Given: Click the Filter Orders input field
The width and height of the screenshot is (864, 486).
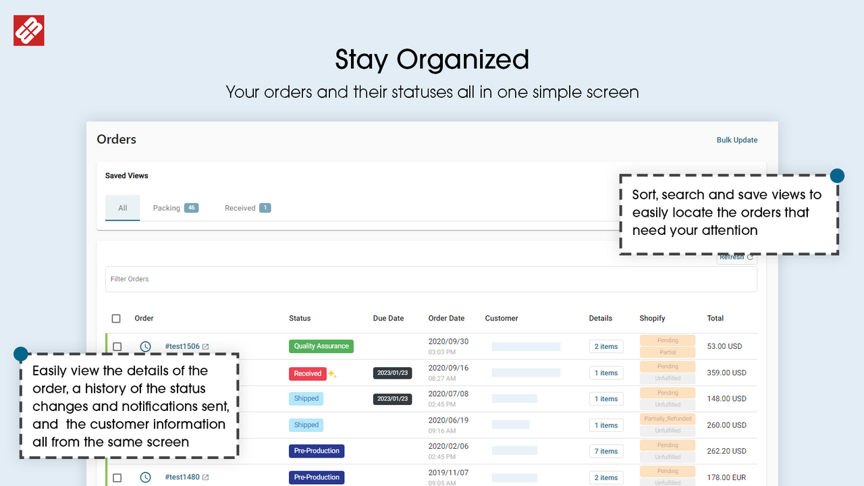Looking at the screenshot, I should point(270,279).
